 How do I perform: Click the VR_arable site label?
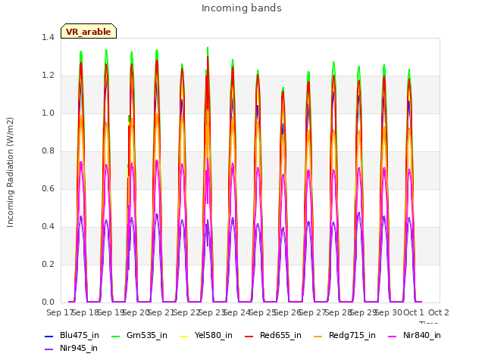[89, 31]
